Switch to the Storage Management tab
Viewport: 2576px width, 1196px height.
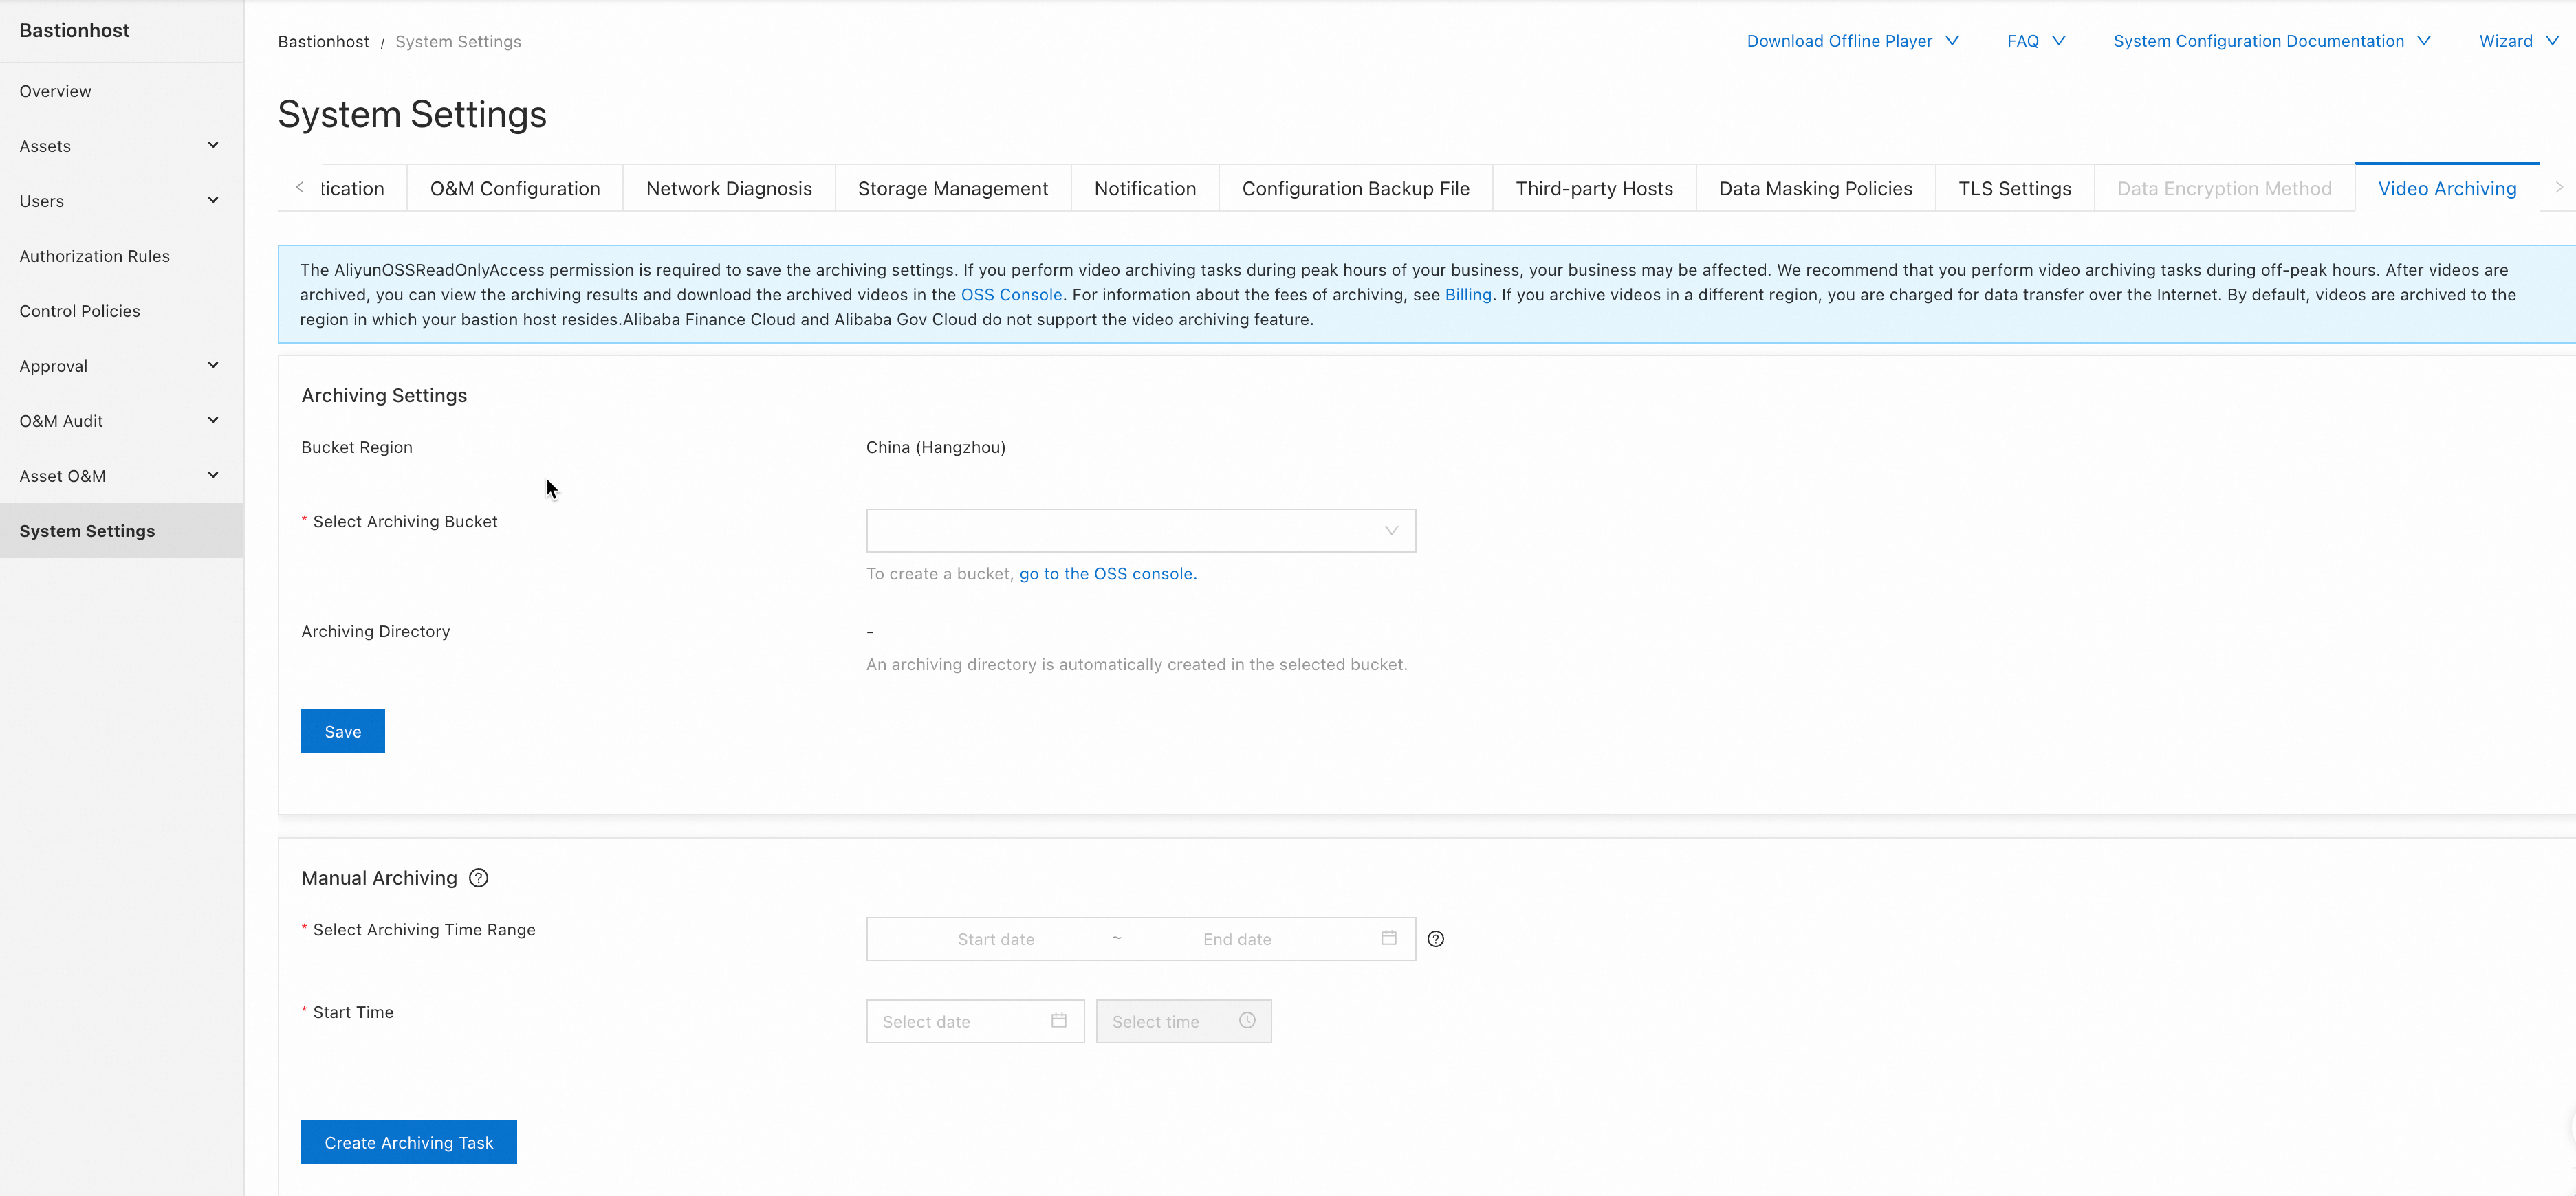click(952, 189)
